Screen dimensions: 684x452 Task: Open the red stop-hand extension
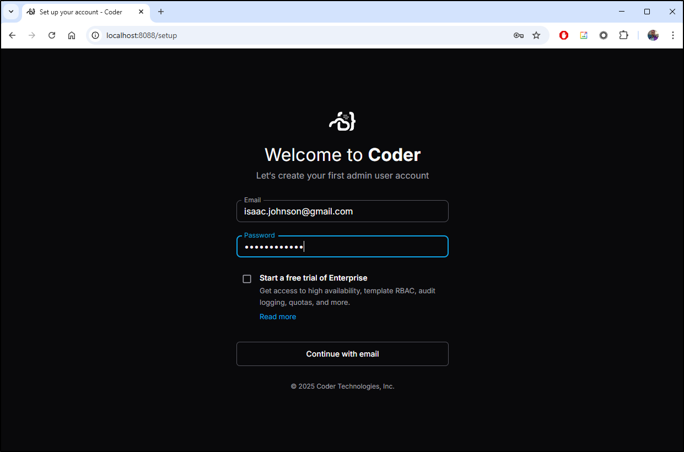click(564, 35)
